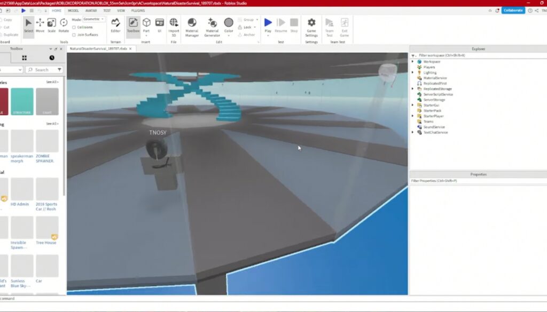Image resolution: width=547 pixels, height=312 pixels.
Task: Click the Duplicate button in the clipboard group
Action: click(x=9, y=35)
